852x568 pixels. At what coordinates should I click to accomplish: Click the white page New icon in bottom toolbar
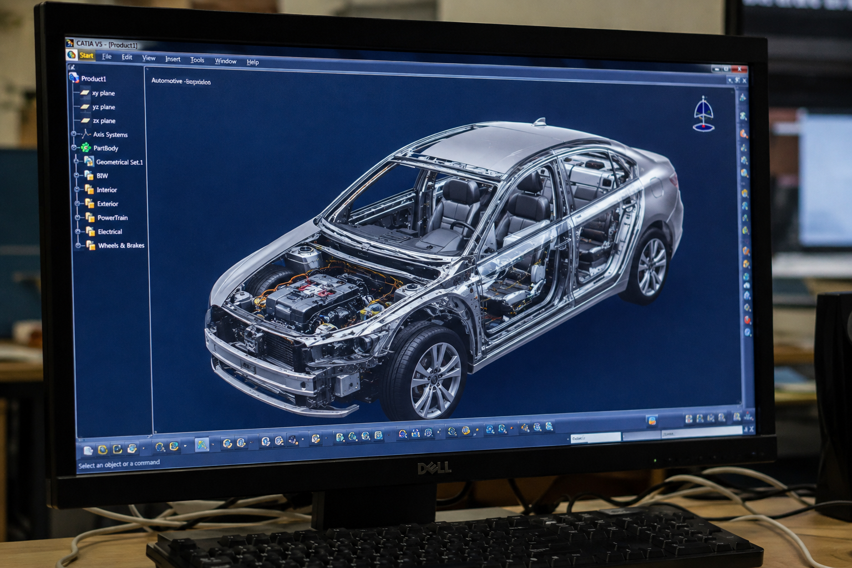[x=88, y=450]
